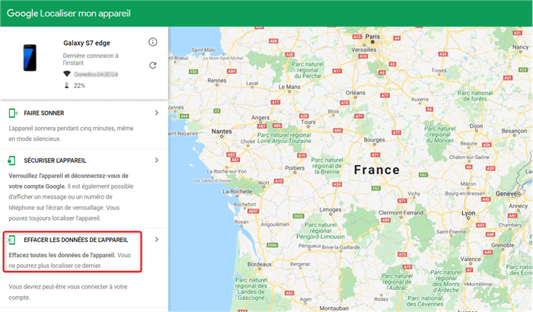Click Orléans on the map

click(356, 93)
